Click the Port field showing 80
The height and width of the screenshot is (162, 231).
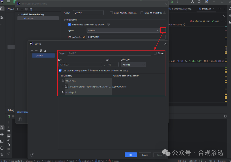[x=113, y=65]
